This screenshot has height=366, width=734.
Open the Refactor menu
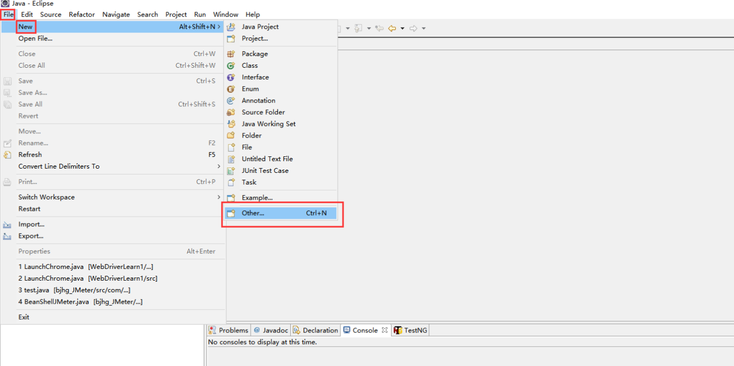tap(82, 14)
